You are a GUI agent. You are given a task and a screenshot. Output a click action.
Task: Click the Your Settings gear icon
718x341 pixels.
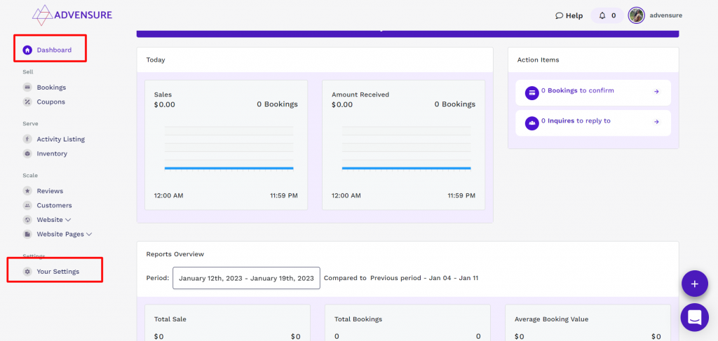pos(27,272)
